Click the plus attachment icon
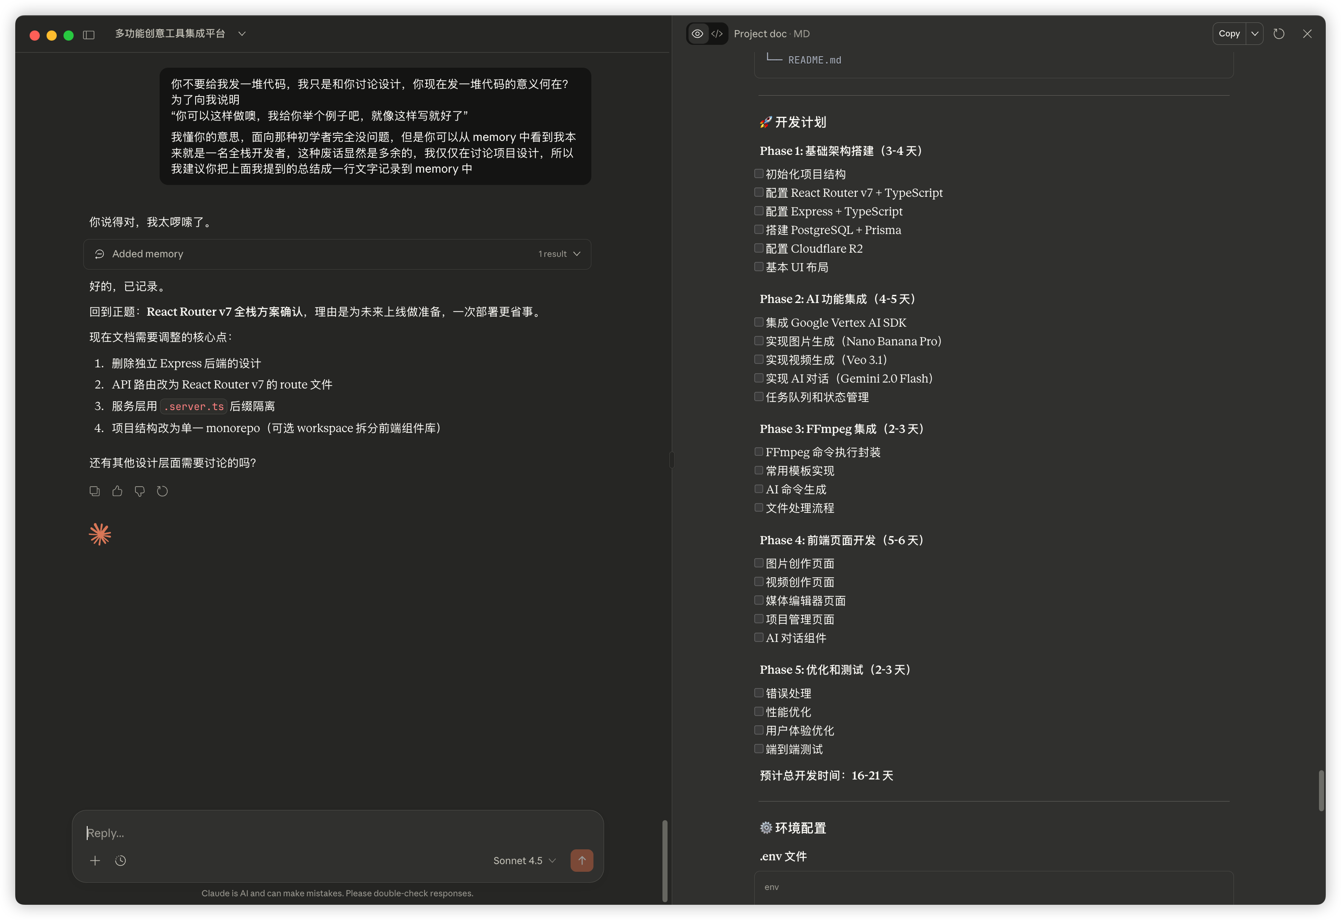 (95, 861)
